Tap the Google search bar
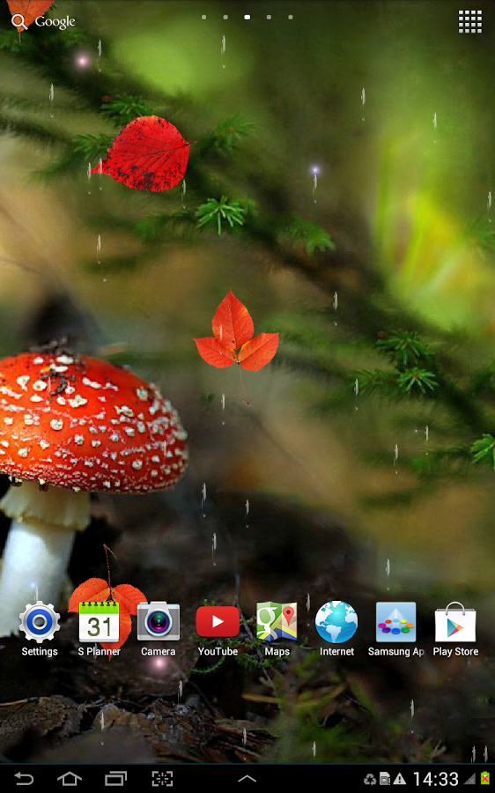The height and width of the screenshot is (793, 495). point(43,22)
